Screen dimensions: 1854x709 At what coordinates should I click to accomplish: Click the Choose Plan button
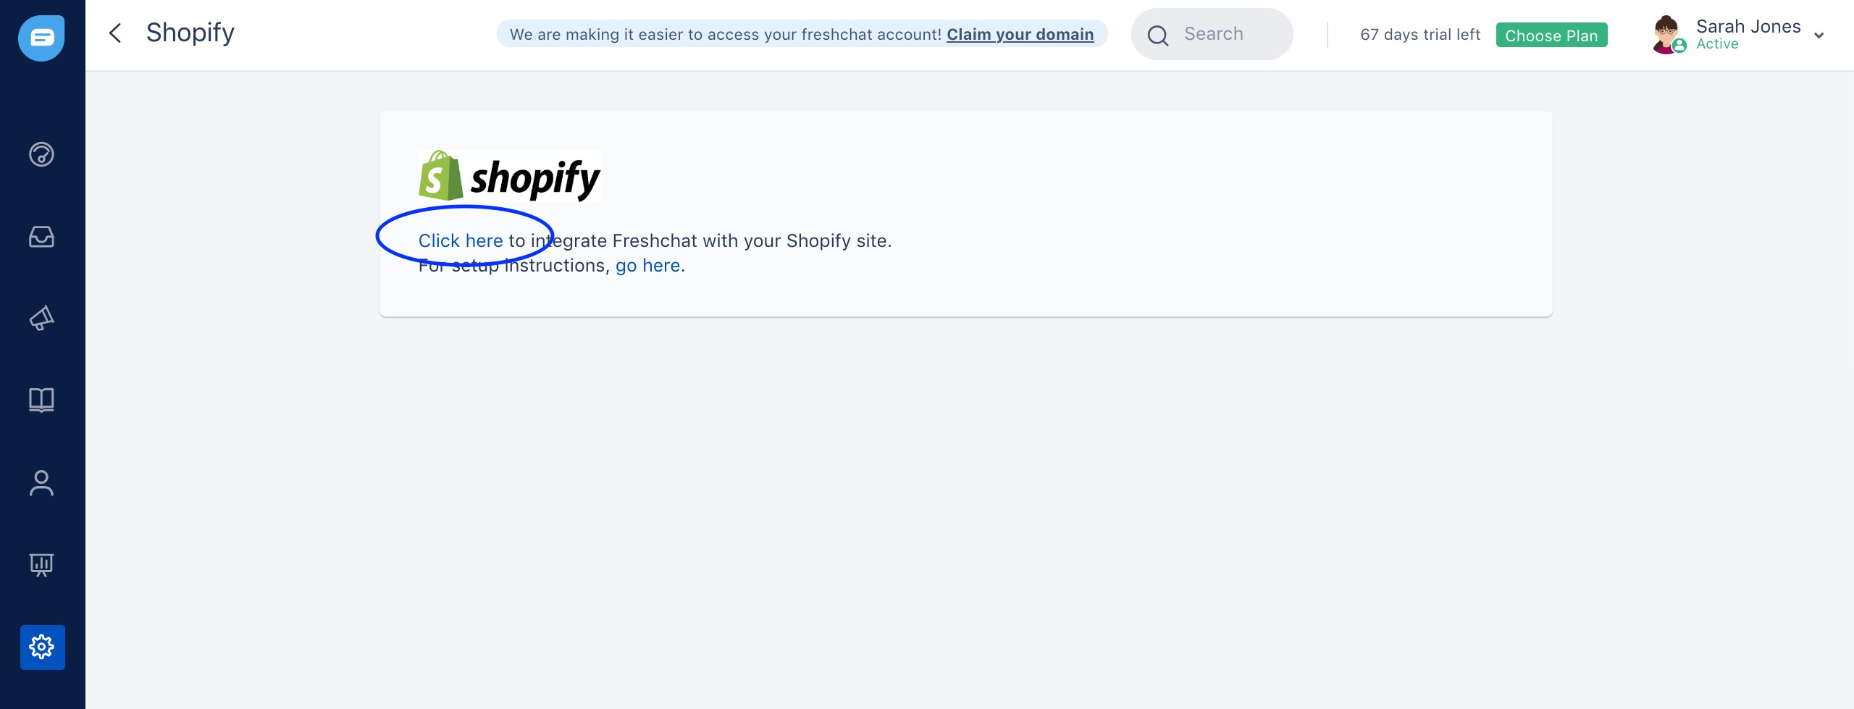tap(1551, 35)
